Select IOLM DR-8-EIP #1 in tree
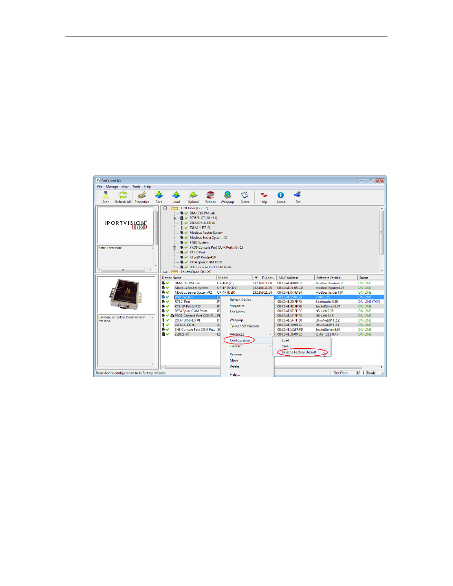 202,223
